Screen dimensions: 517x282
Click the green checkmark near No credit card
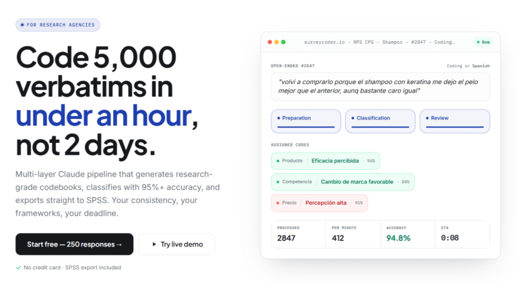tap(18, 267)
